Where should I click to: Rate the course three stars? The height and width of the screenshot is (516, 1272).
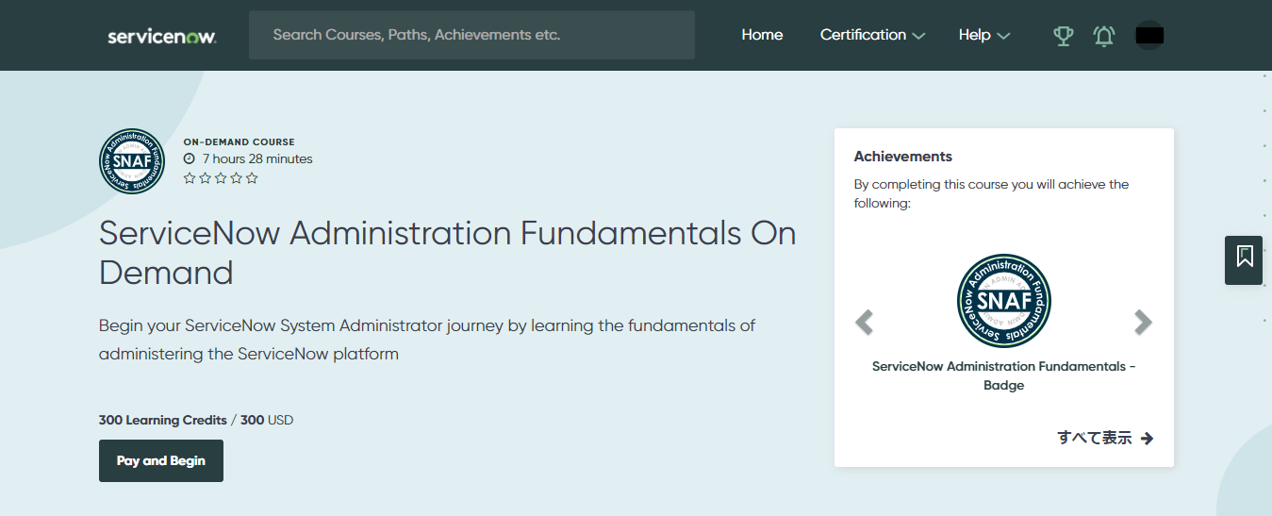pos(221,178)
